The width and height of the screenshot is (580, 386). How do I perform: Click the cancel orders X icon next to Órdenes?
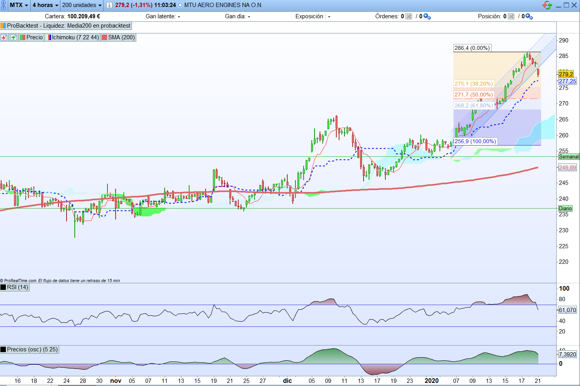(409, 16)
